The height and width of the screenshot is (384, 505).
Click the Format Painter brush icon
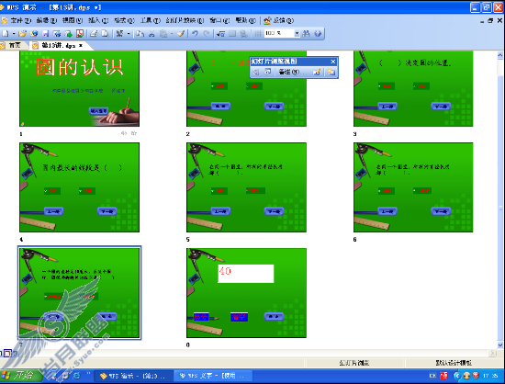pos(181,33)
